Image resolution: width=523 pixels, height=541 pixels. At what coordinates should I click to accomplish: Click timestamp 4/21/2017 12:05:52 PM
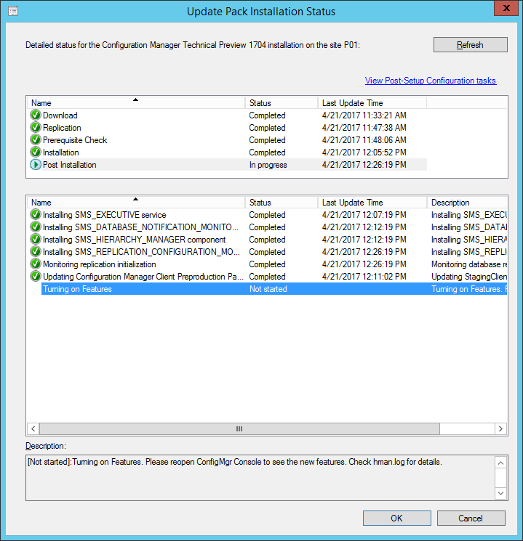coord(364,152)
